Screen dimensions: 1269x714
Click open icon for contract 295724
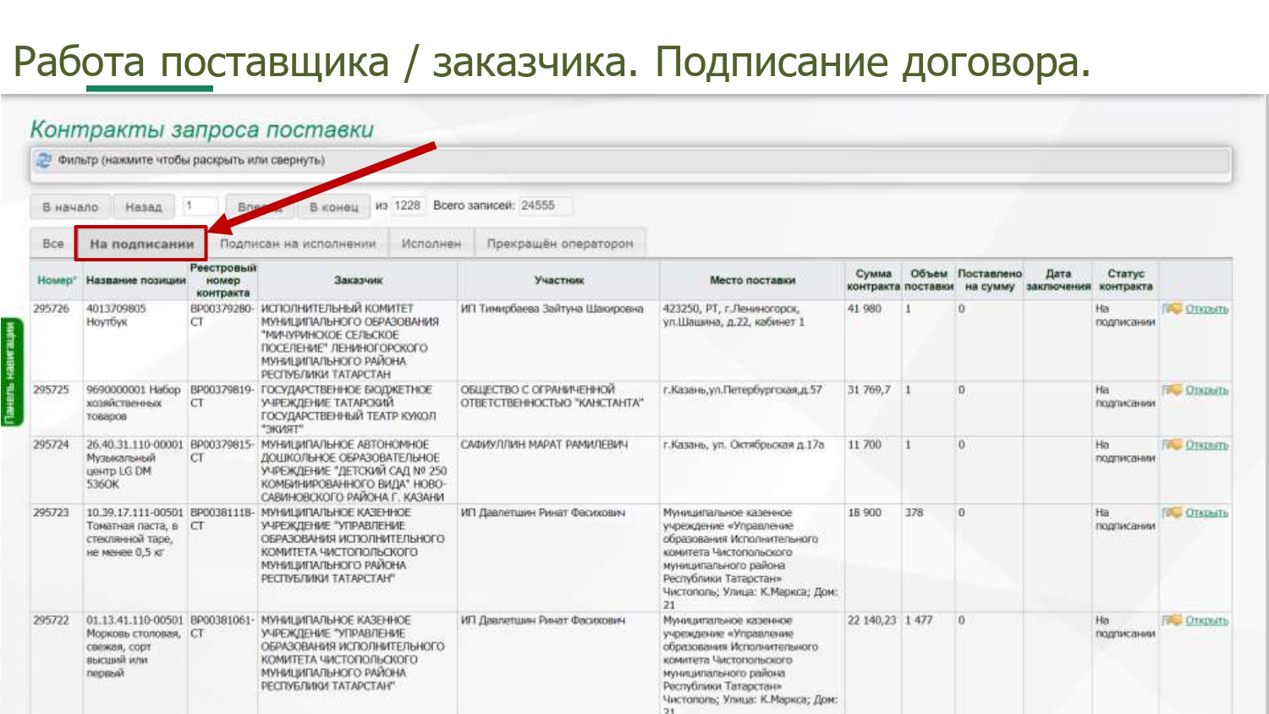1172,445
